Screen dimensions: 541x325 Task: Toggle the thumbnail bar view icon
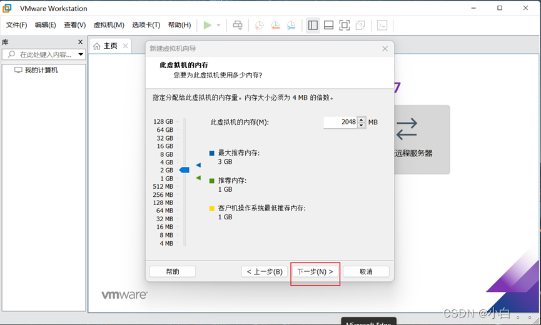[x=328, y=25]
